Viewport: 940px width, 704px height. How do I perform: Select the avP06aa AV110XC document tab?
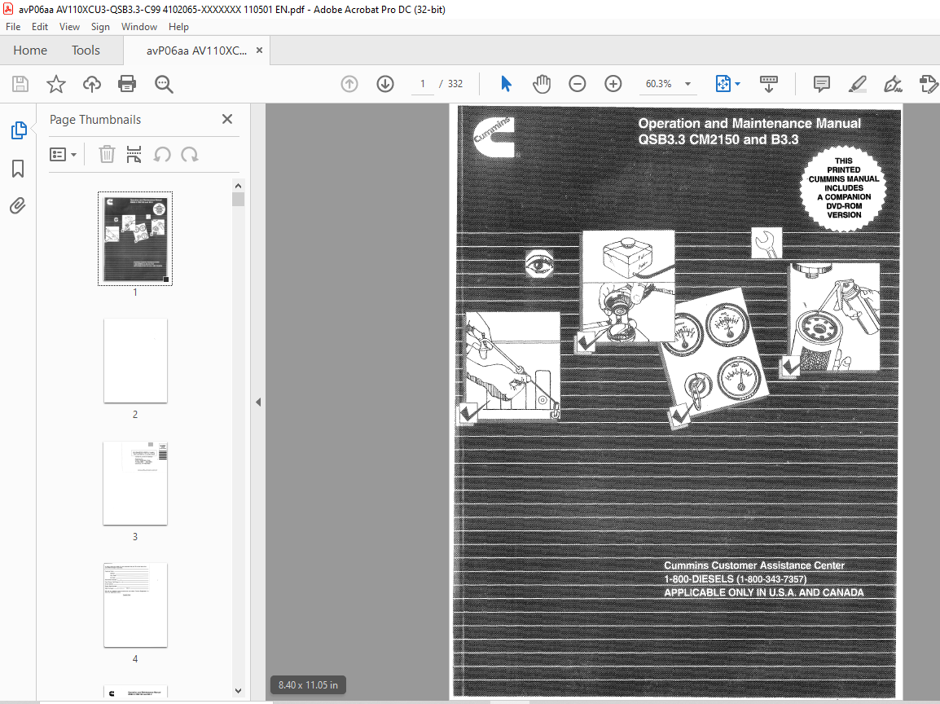coord(196,51)
